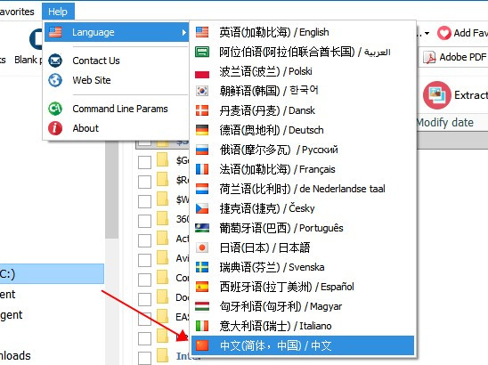Screen dimensions: 488x365
Task: Click Add Favorites heart icon
Action: (443, 33)
